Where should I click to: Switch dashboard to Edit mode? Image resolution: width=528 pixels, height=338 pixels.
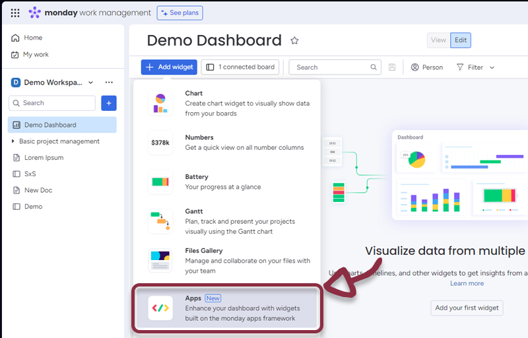(x=461, y=40)
